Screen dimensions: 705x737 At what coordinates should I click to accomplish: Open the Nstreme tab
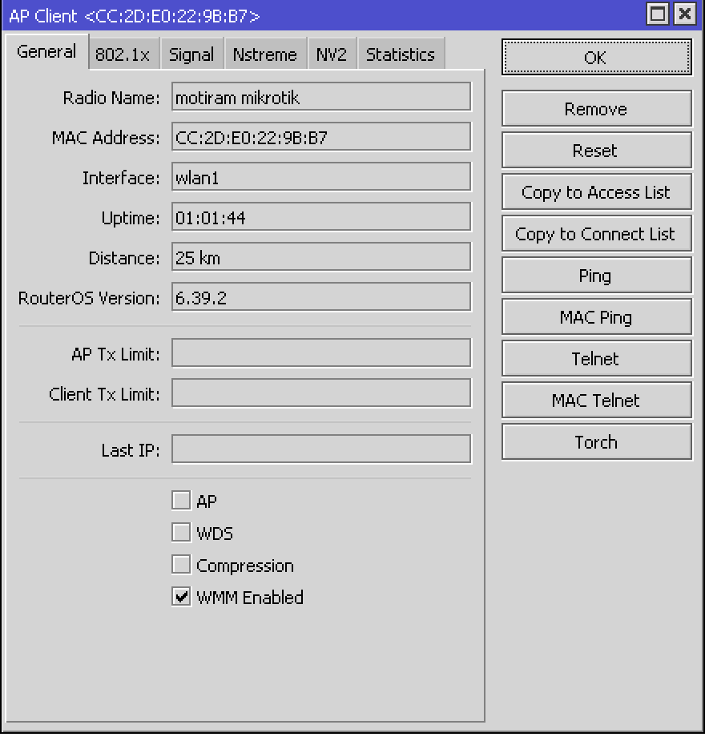pos(265,53)
